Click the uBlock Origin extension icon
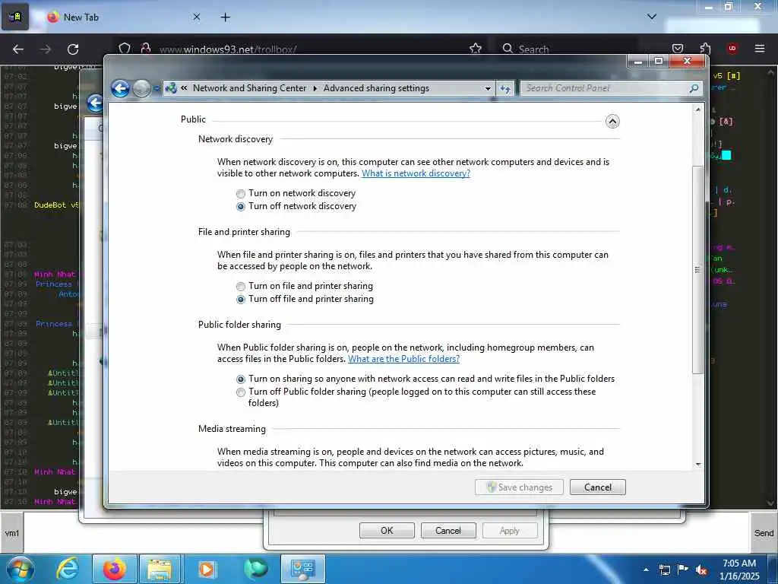This screenshot has height=584, width=778. (x=732, y=48)
